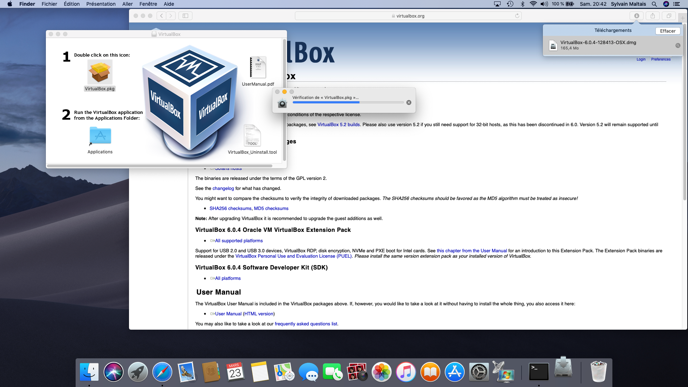Open Notification Center list icon
The height and width of the screenshot is (387, 688).
click(677, 4)
